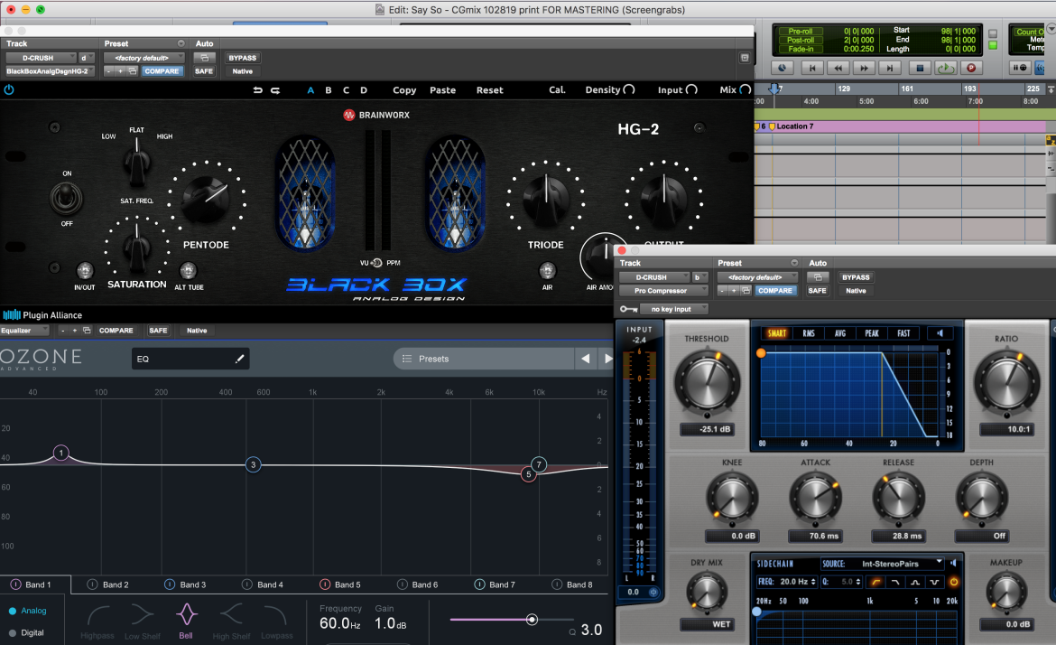
Task: Select the PEAK detection mode tab
Action: pyautogui.click(x=872, y=333)
